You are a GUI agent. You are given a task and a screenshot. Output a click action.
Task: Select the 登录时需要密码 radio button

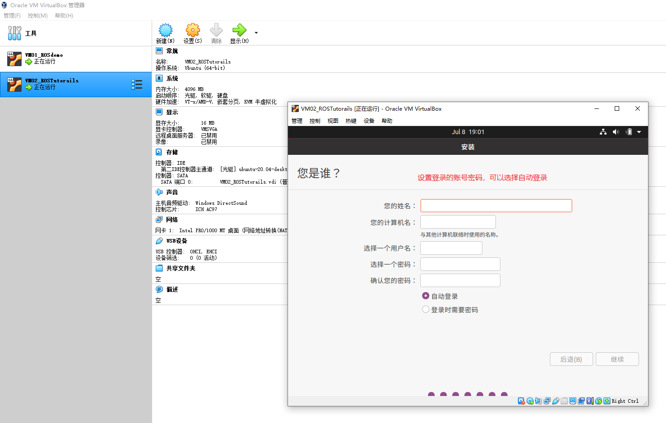click(426, 309)
